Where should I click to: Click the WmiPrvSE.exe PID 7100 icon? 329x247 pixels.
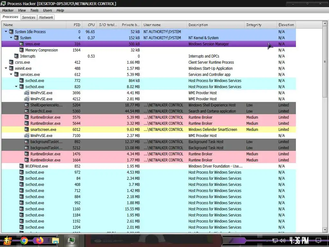tap(27, 135)
